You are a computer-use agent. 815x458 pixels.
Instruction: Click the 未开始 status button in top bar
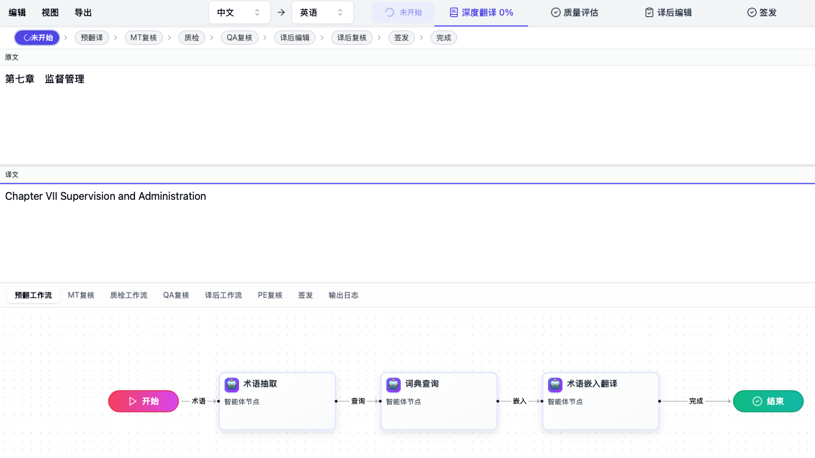coord(403,12)
